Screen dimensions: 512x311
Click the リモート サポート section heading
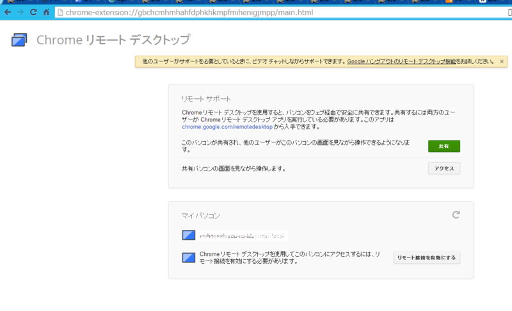(x=206, y=99)
